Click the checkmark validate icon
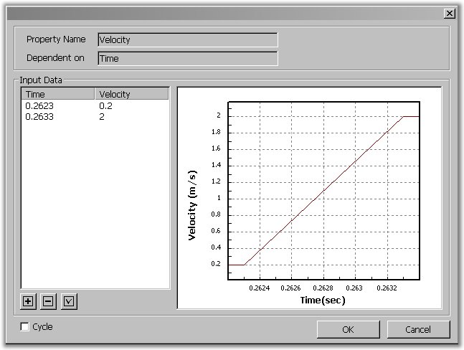This screenshot has width=464, height=350. (69, 301)
